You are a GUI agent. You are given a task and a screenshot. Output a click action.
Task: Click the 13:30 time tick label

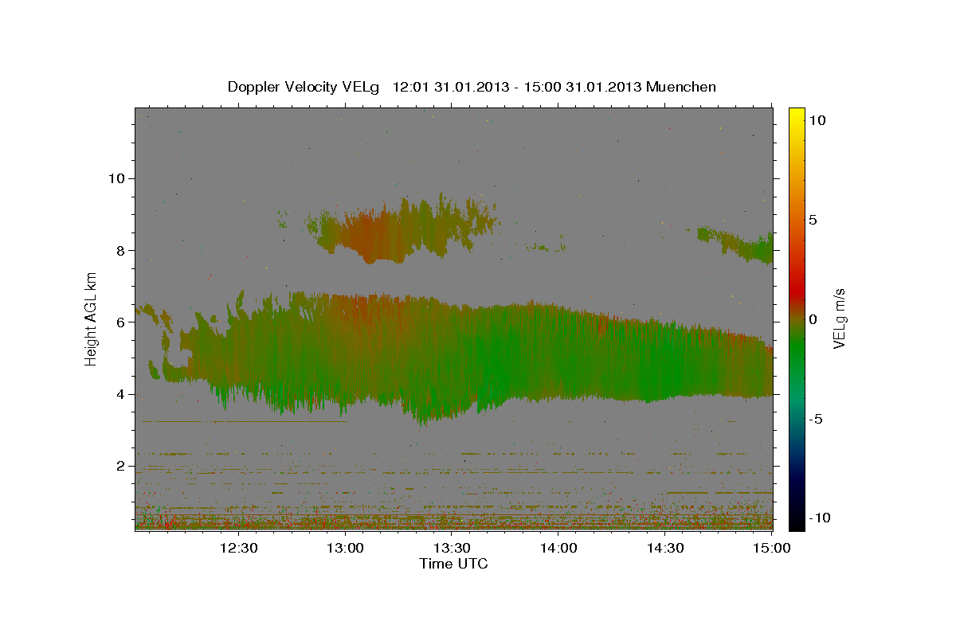click(453, 548)
